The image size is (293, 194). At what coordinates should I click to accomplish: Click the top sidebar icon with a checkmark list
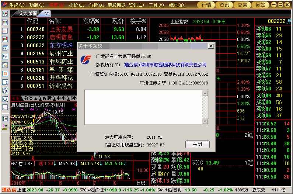point(5,14)
